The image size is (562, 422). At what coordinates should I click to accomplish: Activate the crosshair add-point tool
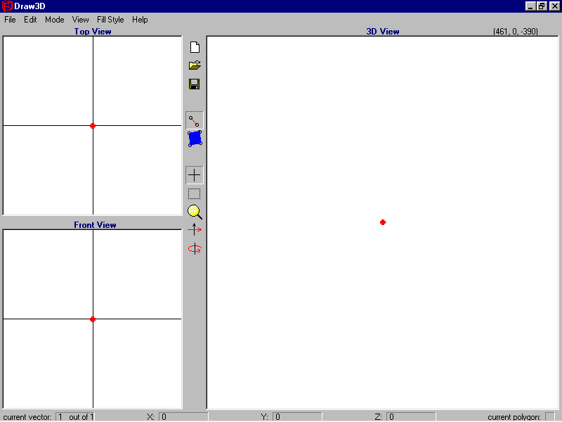[x=195, y=175]
